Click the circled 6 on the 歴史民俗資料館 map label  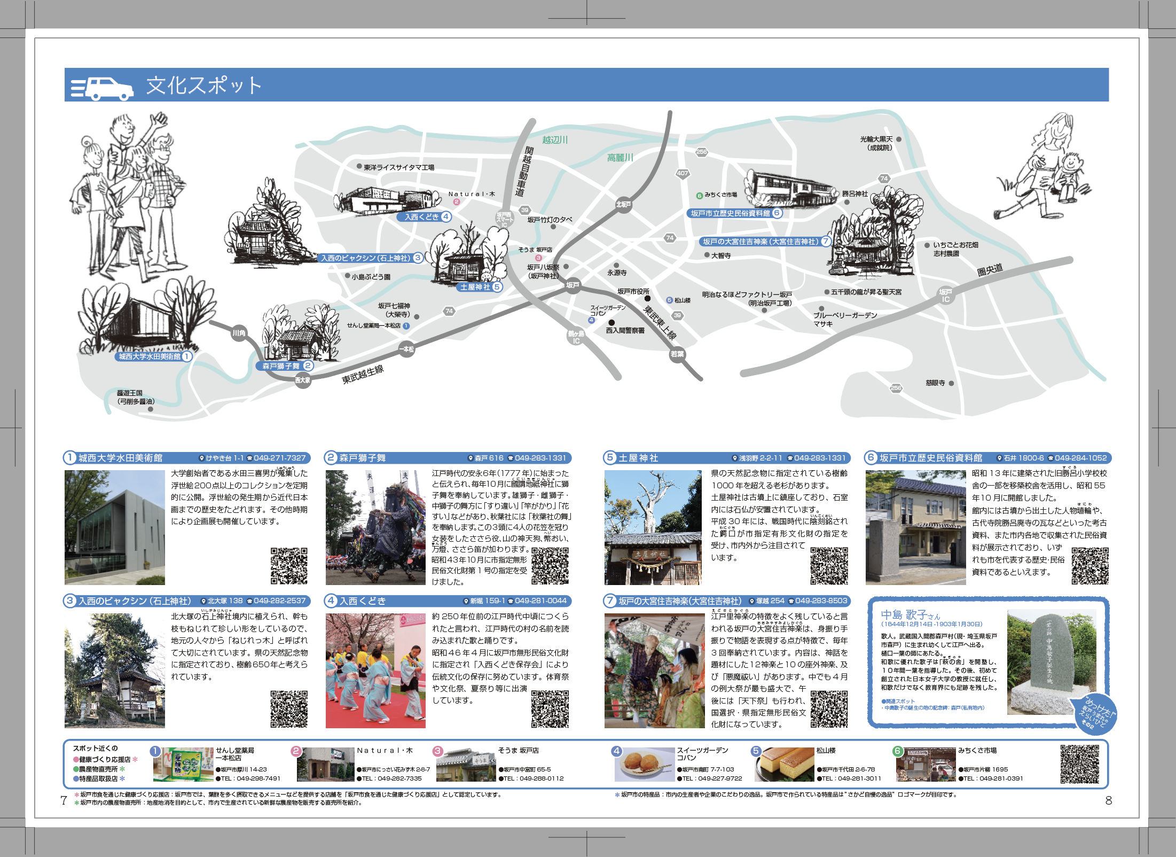tap(777, 213)
